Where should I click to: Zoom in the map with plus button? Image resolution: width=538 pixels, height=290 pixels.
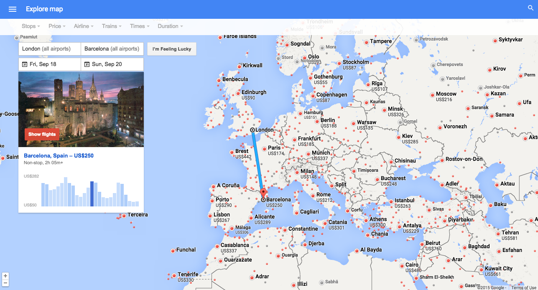coord(5,276)
